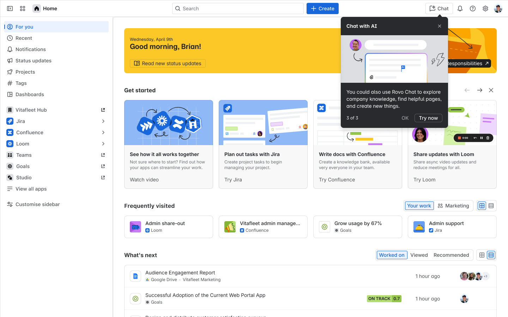This screenshot has height=317, width=508.
Task: Expand the Confluence sidebar item
Action: tap(103, 132)
